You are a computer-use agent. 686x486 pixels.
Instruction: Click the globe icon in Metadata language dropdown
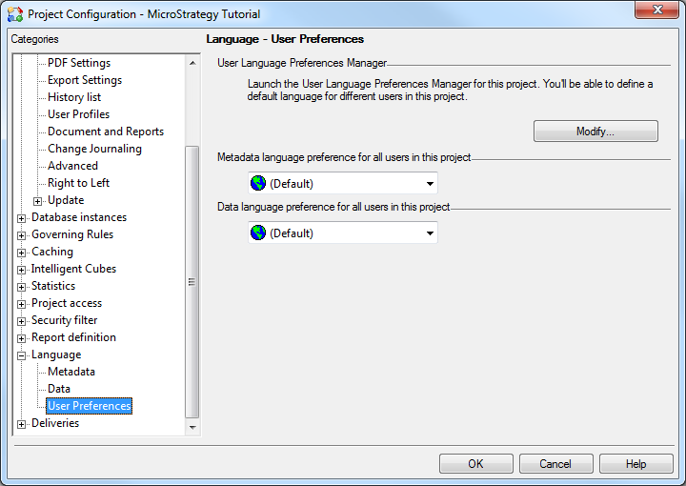click(x=258, y=183)
